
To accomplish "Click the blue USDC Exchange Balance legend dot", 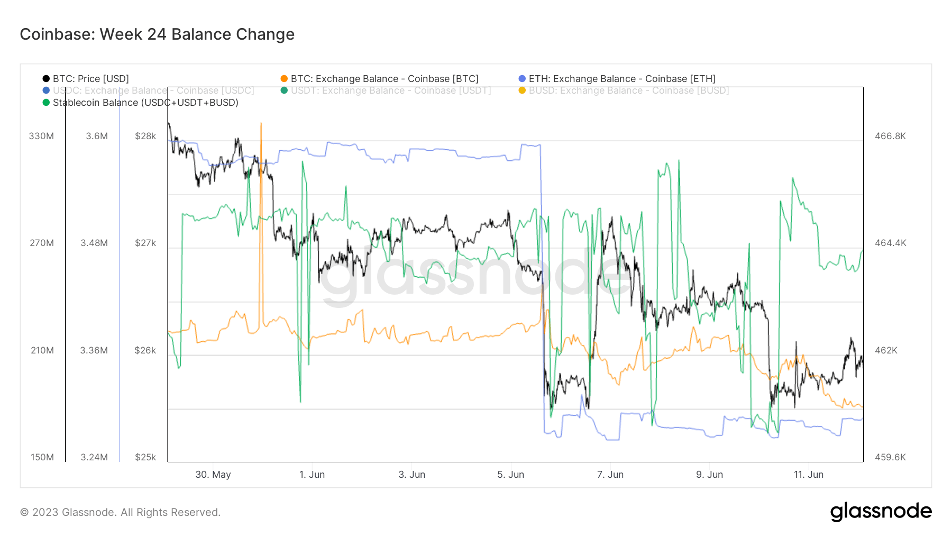I will (x=47, y=90).
